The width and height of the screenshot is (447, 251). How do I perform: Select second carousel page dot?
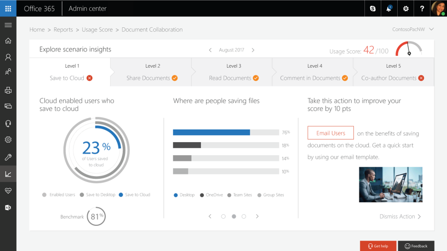coord(234,217)
